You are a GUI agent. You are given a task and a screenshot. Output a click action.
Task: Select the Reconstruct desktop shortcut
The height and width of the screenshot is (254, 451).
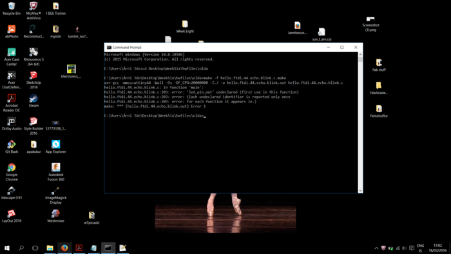(x=34, y=32)
